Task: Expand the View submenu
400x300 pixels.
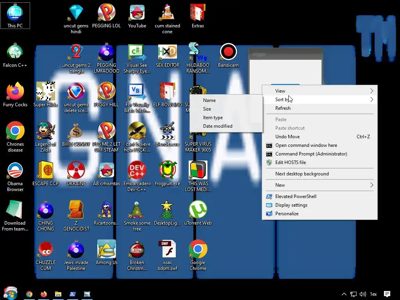Action: [320, 91]
